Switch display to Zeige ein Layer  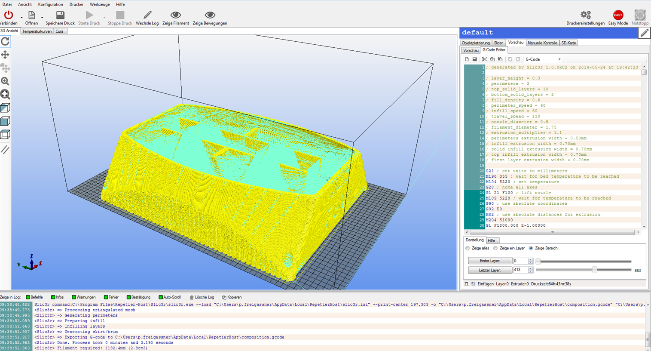click(495, 248)
